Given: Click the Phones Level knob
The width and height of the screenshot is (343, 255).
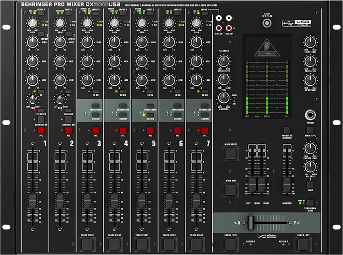Looking at the screenshot, I should (x=310, y=148).
